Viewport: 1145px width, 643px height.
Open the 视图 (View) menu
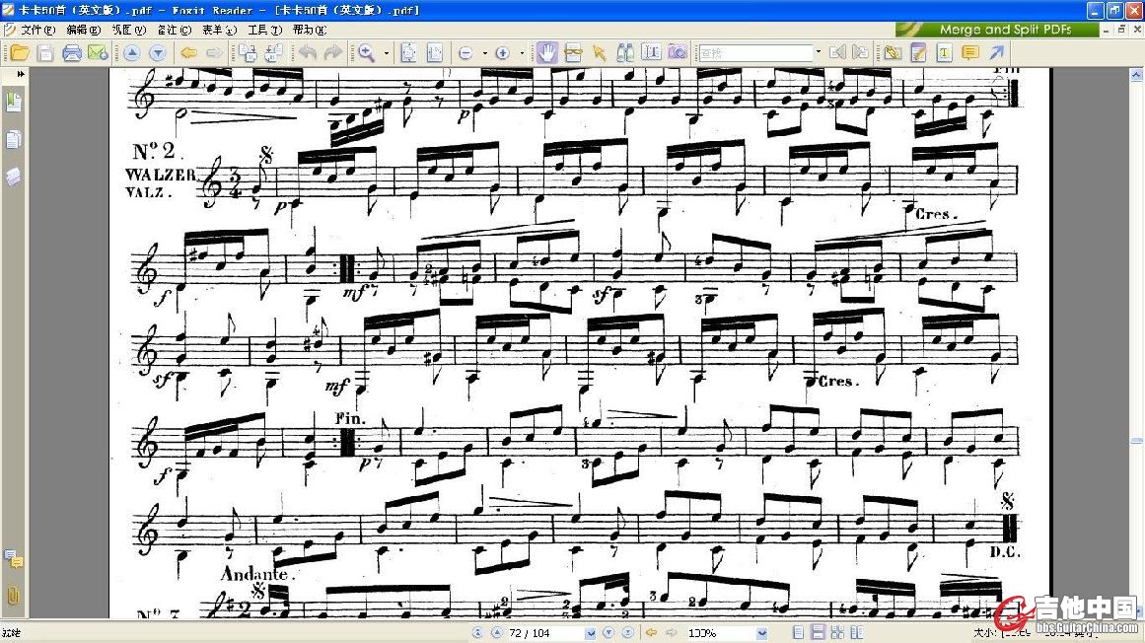128,30
